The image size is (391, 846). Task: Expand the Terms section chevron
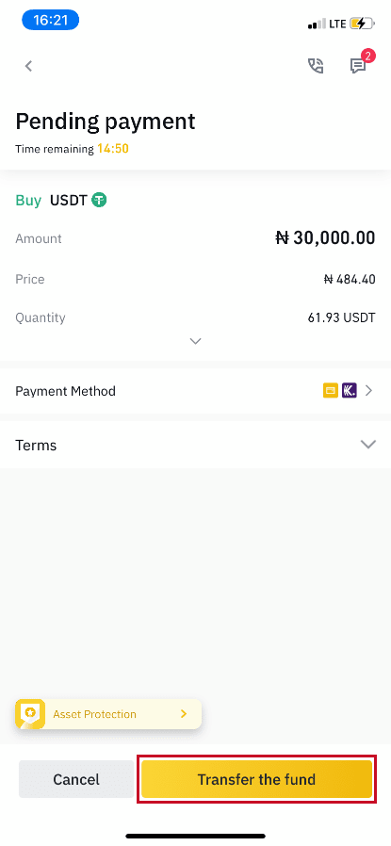pyautogui.click(x=368, y=445)
